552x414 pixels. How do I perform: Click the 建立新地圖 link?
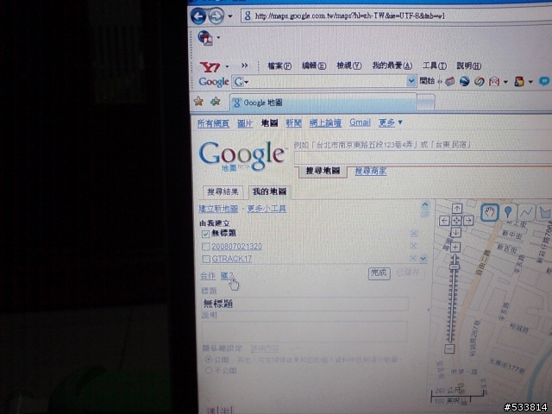click(218, 209)
